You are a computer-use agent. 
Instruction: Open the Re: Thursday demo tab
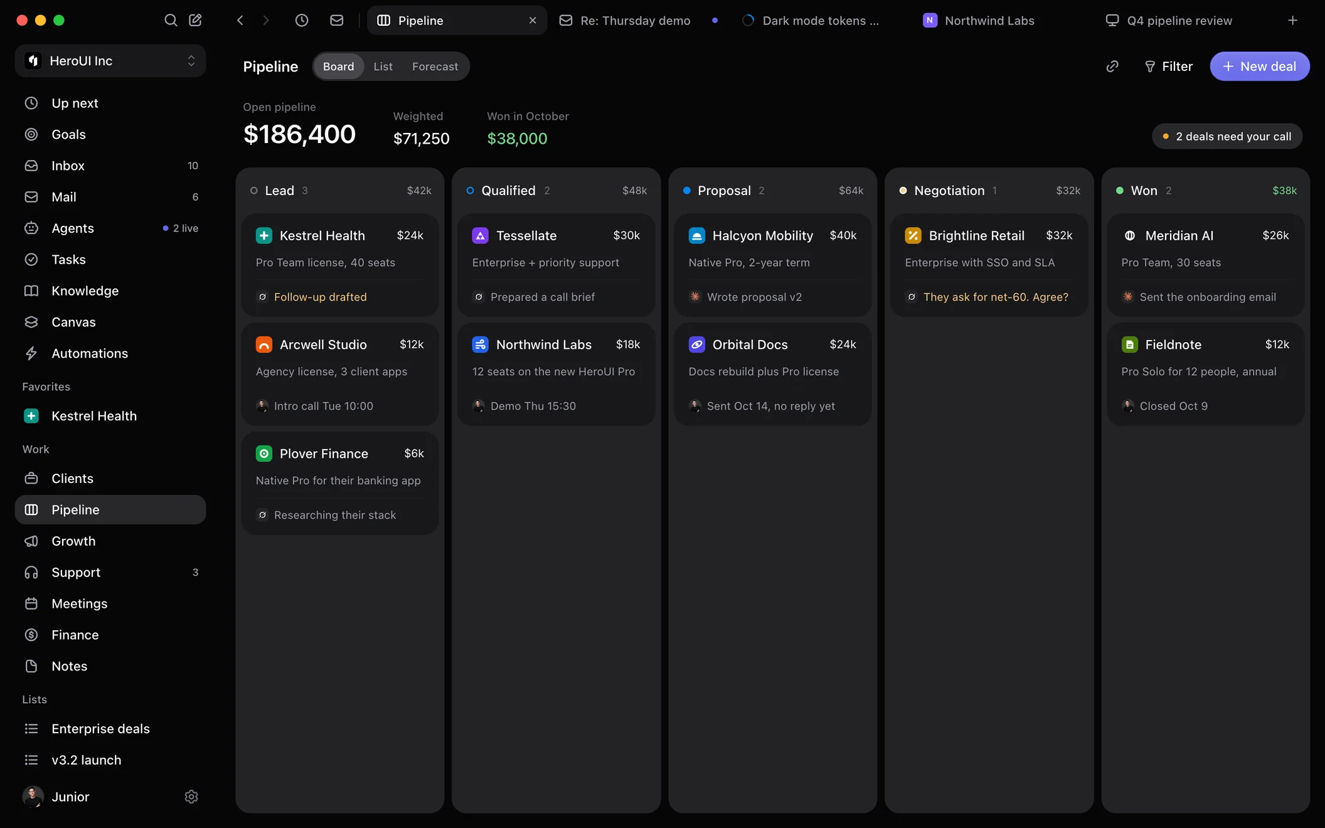click(638, 20)
